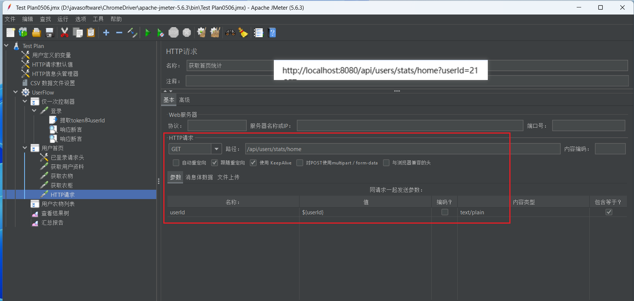This screenshot has width=634, height=301.
Task: Select the 查看结果树 listener in tree
Action: [x=55, y=213]
